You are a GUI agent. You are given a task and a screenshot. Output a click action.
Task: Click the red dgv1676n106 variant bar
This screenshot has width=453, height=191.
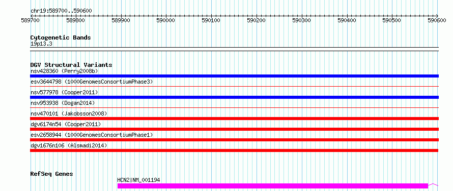click(234, 150)
